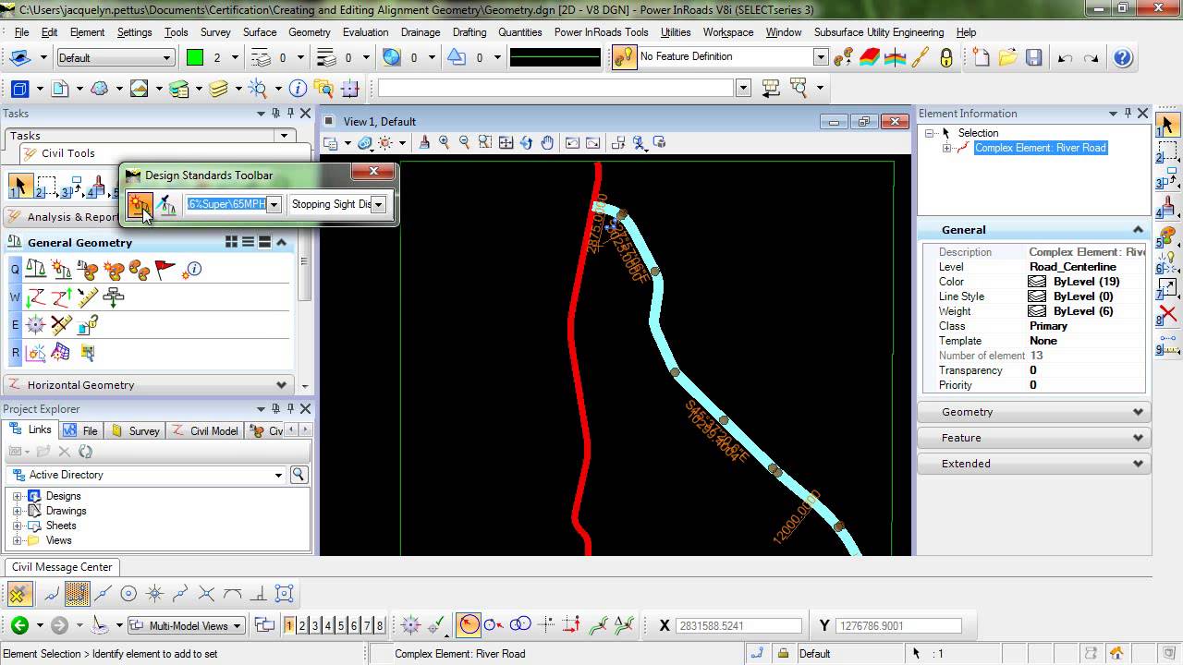Click the Help question mark icon

pos(1122,57)
